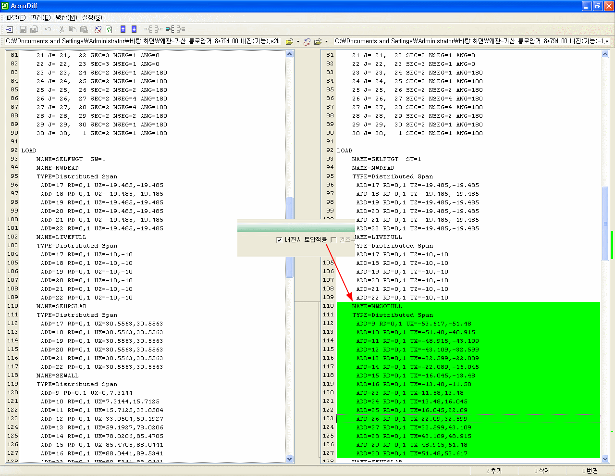
Task: Click the first toolbar icon left of save
Action: (x=9, y=29)
